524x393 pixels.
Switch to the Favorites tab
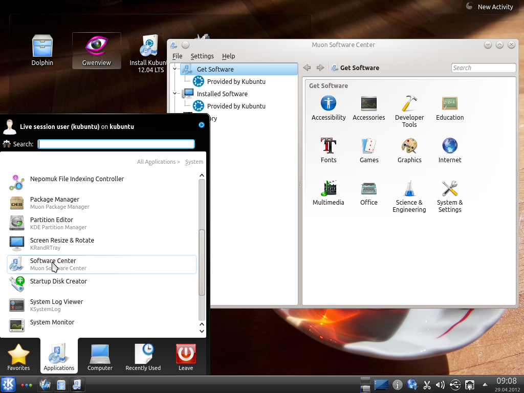19,357
